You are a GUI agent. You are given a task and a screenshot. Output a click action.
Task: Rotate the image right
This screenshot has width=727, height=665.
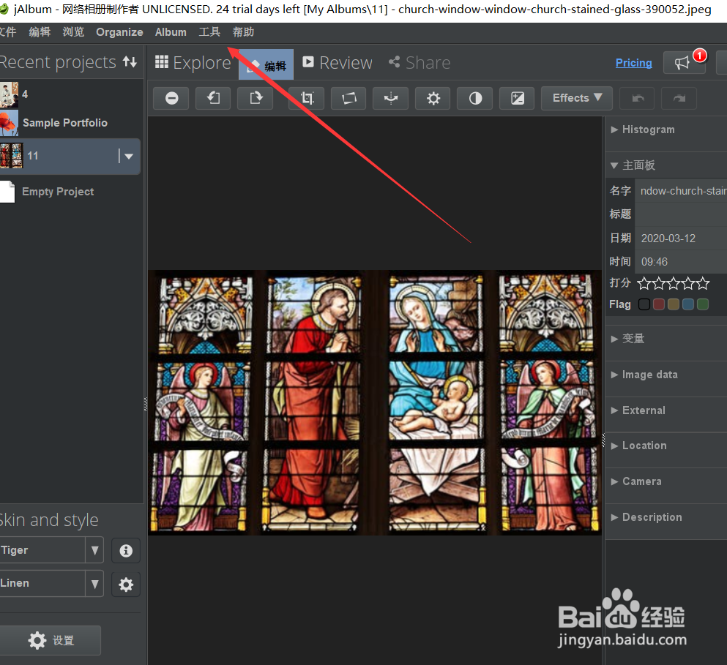pyautogui.click(x=256, y=98)
